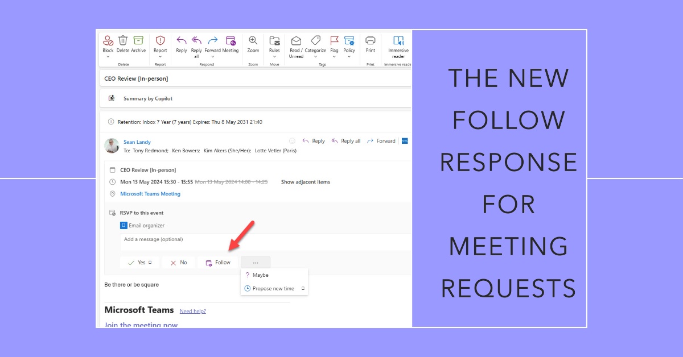Click the Meeting reply icon in ribbon

(231, 41)
